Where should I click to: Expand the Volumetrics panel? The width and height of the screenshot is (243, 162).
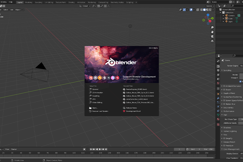(x=222, y=108)
